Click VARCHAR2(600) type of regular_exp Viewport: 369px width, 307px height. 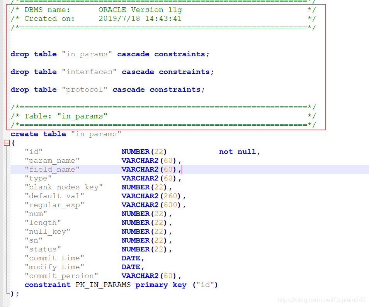coord(151,205)
